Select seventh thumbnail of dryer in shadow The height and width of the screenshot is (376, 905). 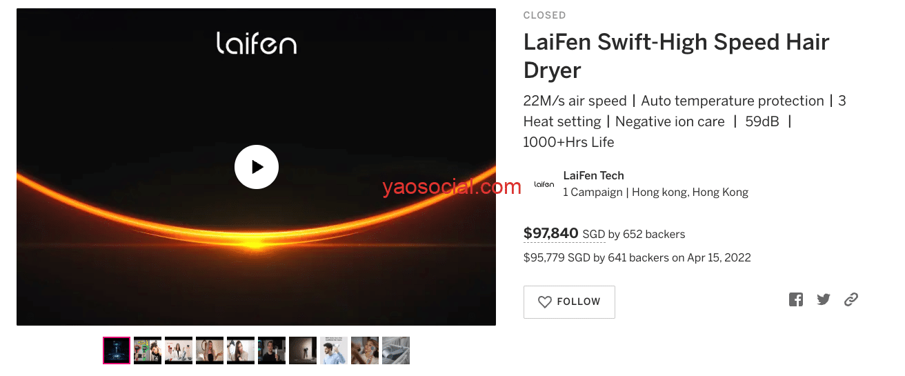[303, 350]
